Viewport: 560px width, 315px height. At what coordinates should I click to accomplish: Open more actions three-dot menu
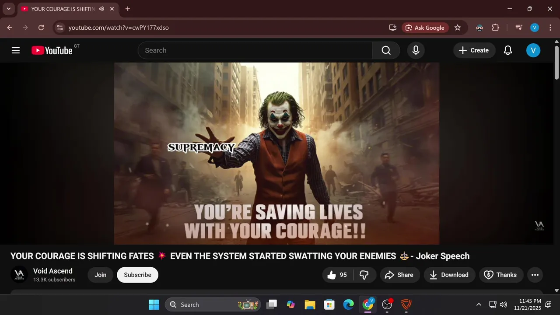click(x=535, y=275)
